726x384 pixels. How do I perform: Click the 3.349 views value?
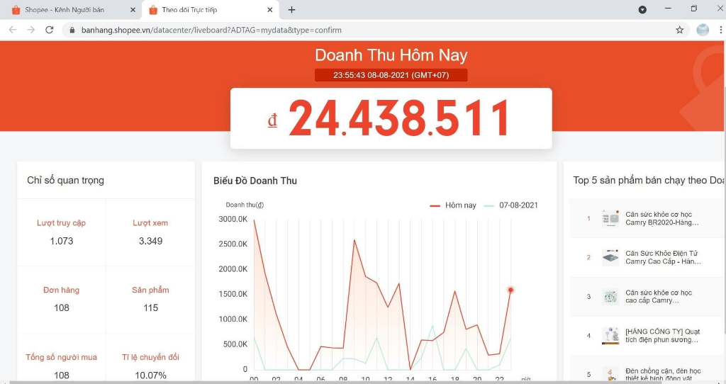pyautogui.click(x=150, y=241)
